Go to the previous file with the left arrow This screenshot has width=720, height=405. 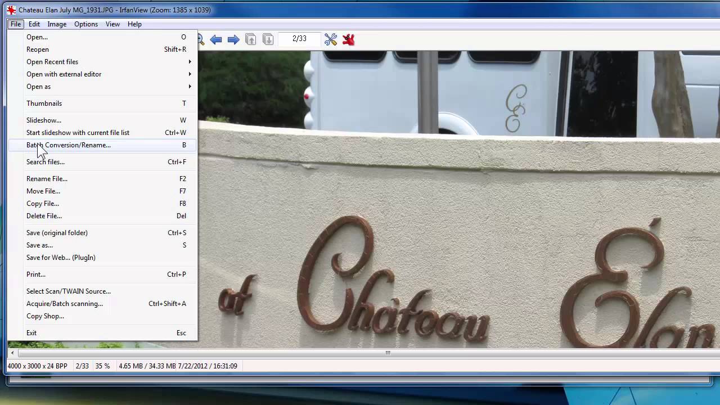(216, 39)
